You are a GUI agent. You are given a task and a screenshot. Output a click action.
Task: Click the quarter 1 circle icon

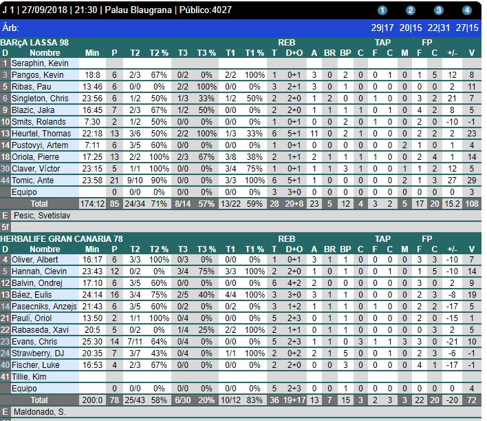[383, 10]
